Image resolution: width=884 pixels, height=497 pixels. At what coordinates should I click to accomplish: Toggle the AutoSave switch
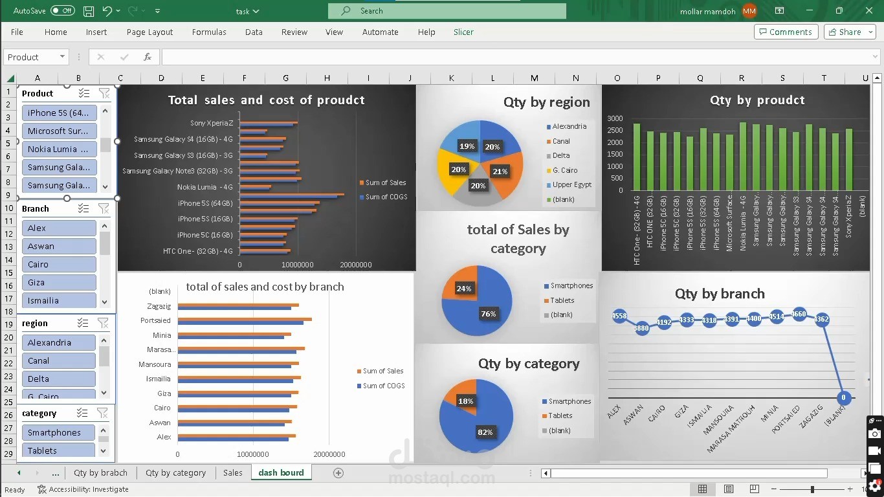63,11
